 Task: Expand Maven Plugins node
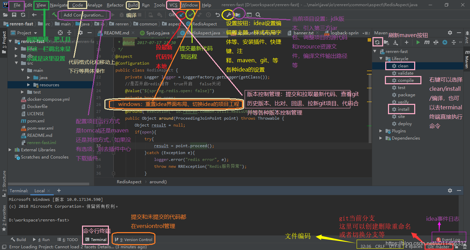[x=381, y=131]
